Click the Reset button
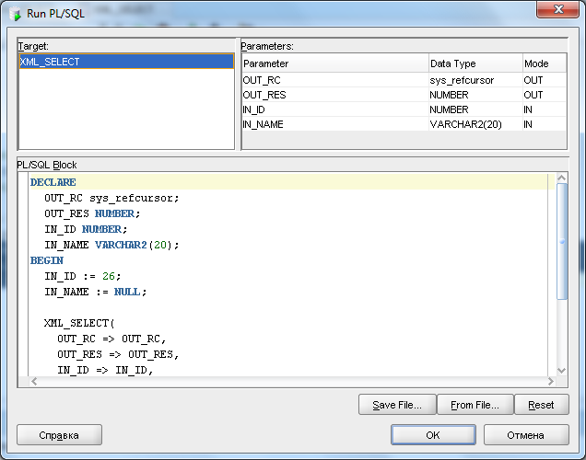The height and width of the screenshot is (460, 586). (542, 405)
